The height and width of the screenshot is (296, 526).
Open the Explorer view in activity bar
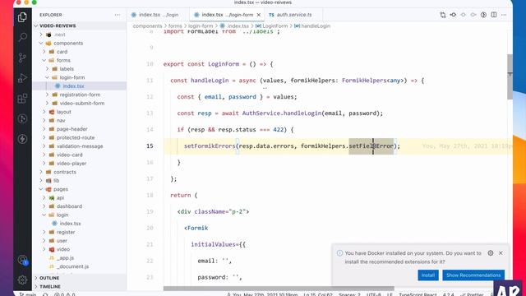pyautogui.click(x=22, y=17)
